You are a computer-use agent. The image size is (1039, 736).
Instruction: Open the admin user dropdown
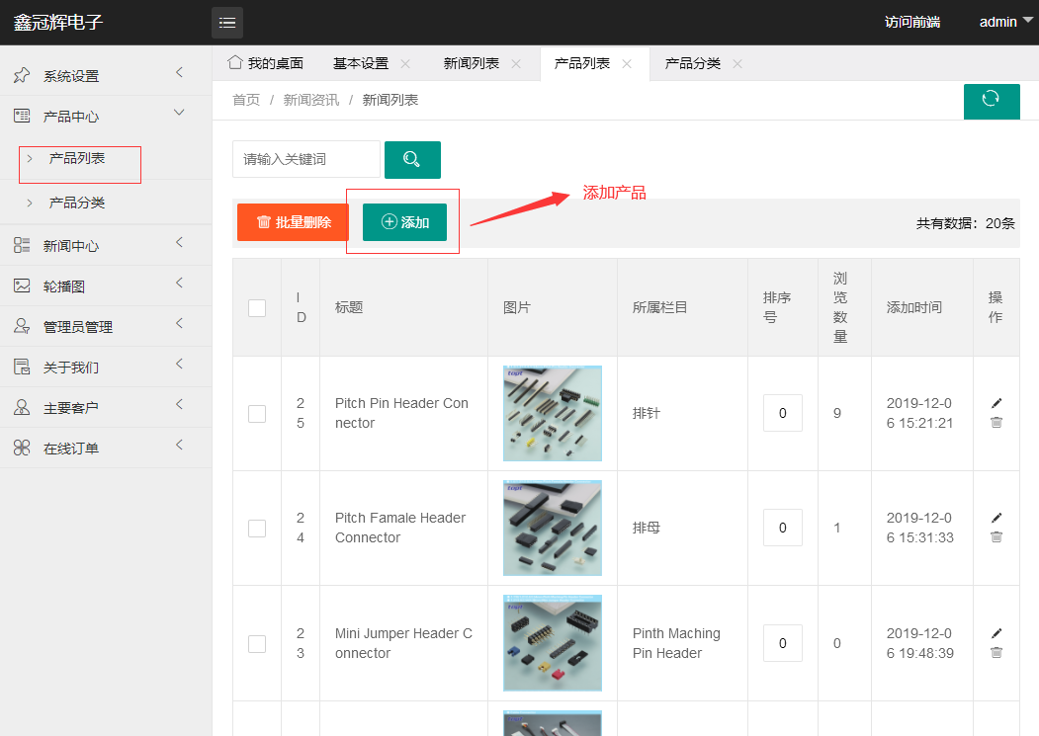[1004, 22]
